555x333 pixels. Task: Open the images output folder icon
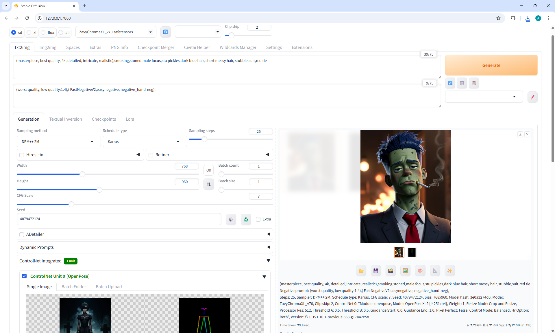click(361, 271)
